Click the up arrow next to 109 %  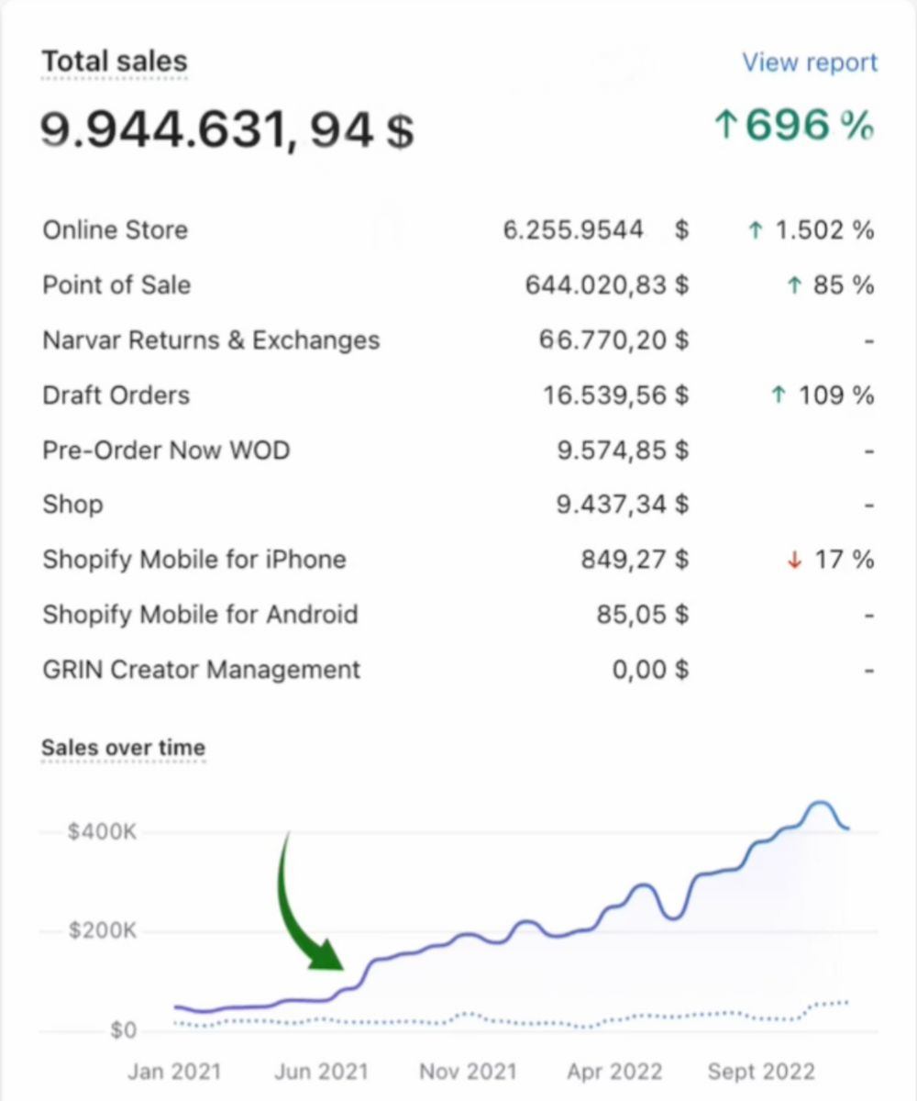tap(779, 395)
